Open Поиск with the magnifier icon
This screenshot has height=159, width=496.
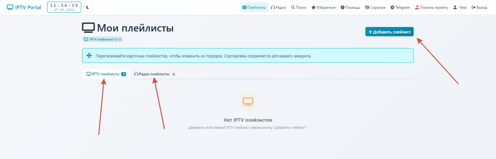[x=299, y=7]
